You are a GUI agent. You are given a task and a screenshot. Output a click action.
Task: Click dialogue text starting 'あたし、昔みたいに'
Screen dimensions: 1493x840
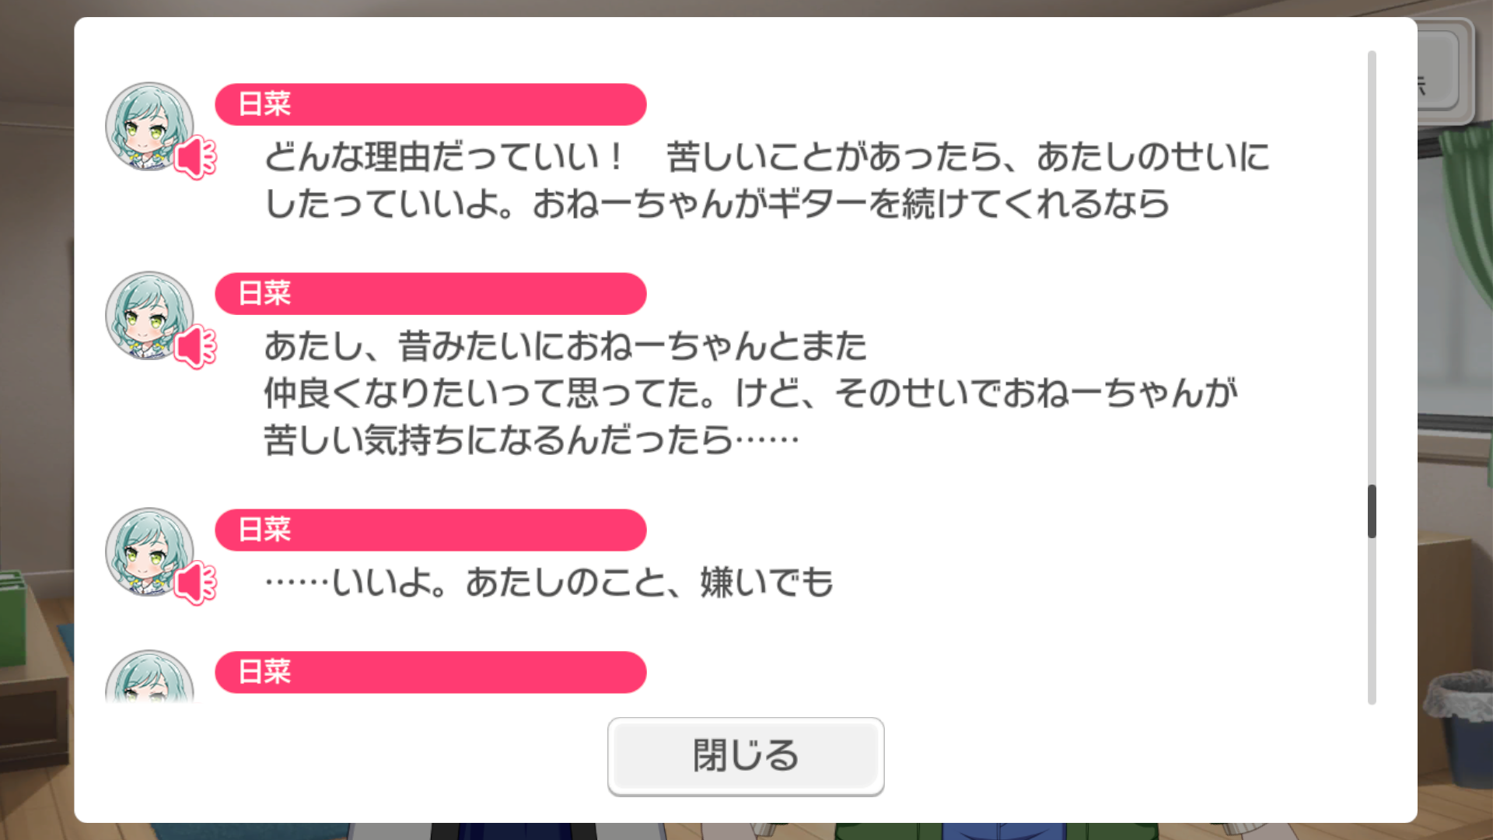[x=750, y=393]
